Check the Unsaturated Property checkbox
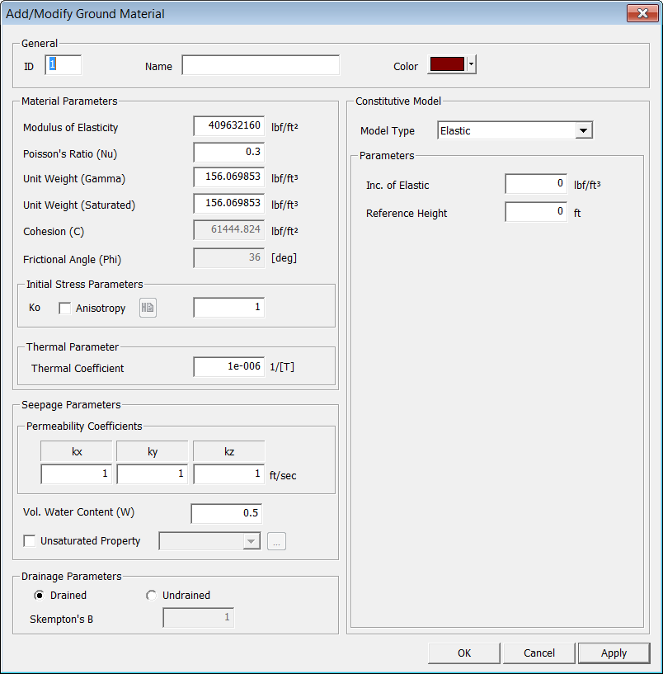The width and height of the screenshot is (663, 674). click(30, 541)
